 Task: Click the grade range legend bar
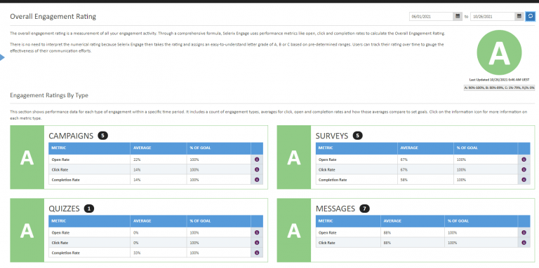coord(499,87)
